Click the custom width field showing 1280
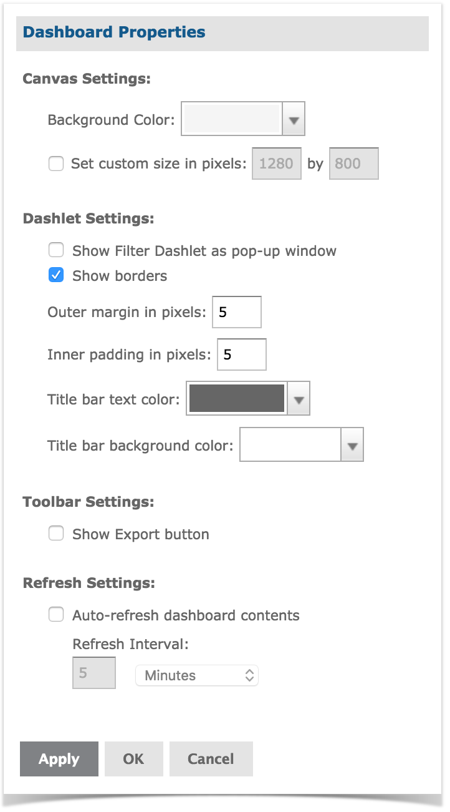 tap(277, 164)
